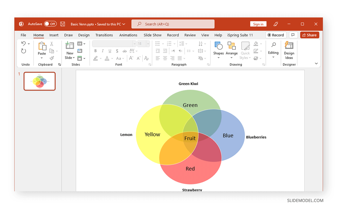This screenshot has height=209, width=337.
Task: Open the Slide Show tab
Action: tap(152, 35)
